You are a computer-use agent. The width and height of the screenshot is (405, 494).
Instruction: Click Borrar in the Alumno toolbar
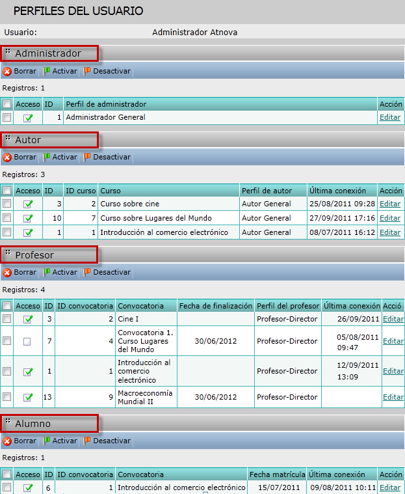click(x=20, y=441)
